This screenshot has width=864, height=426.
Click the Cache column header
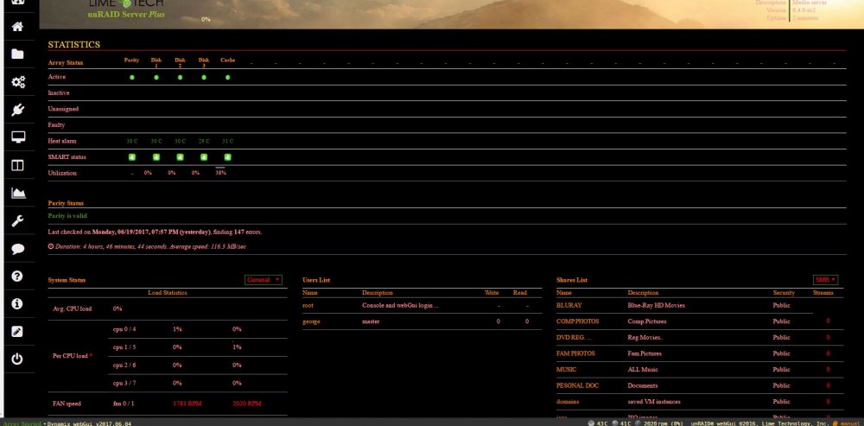(x=227, y=60)
